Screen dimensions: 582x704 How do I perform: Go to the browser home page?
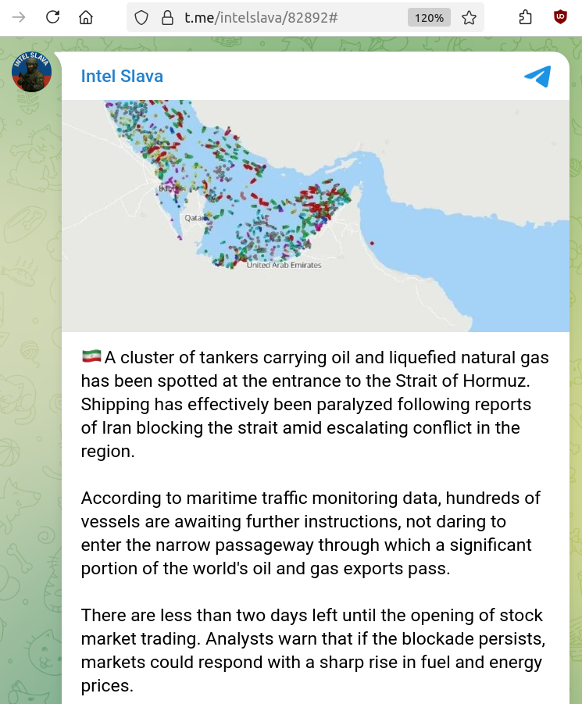click(x=86, y=17)
